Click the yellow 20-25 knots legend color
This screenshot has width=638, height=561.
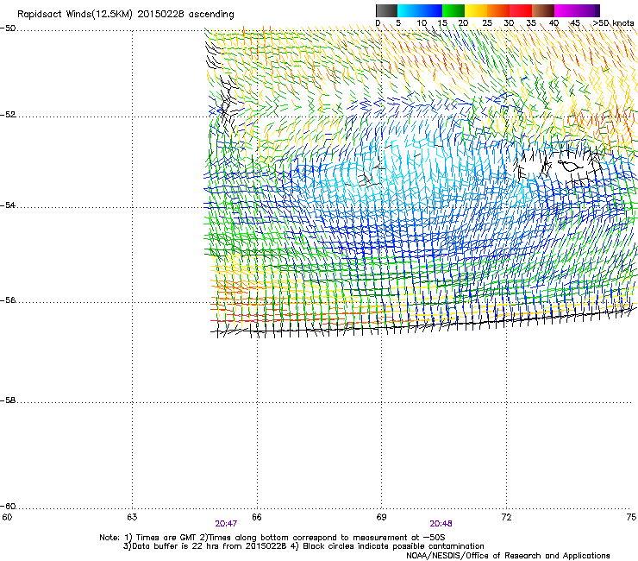click(x=476, y=10)
